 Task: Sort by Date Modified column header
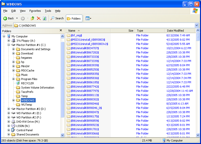click(175, 31)
